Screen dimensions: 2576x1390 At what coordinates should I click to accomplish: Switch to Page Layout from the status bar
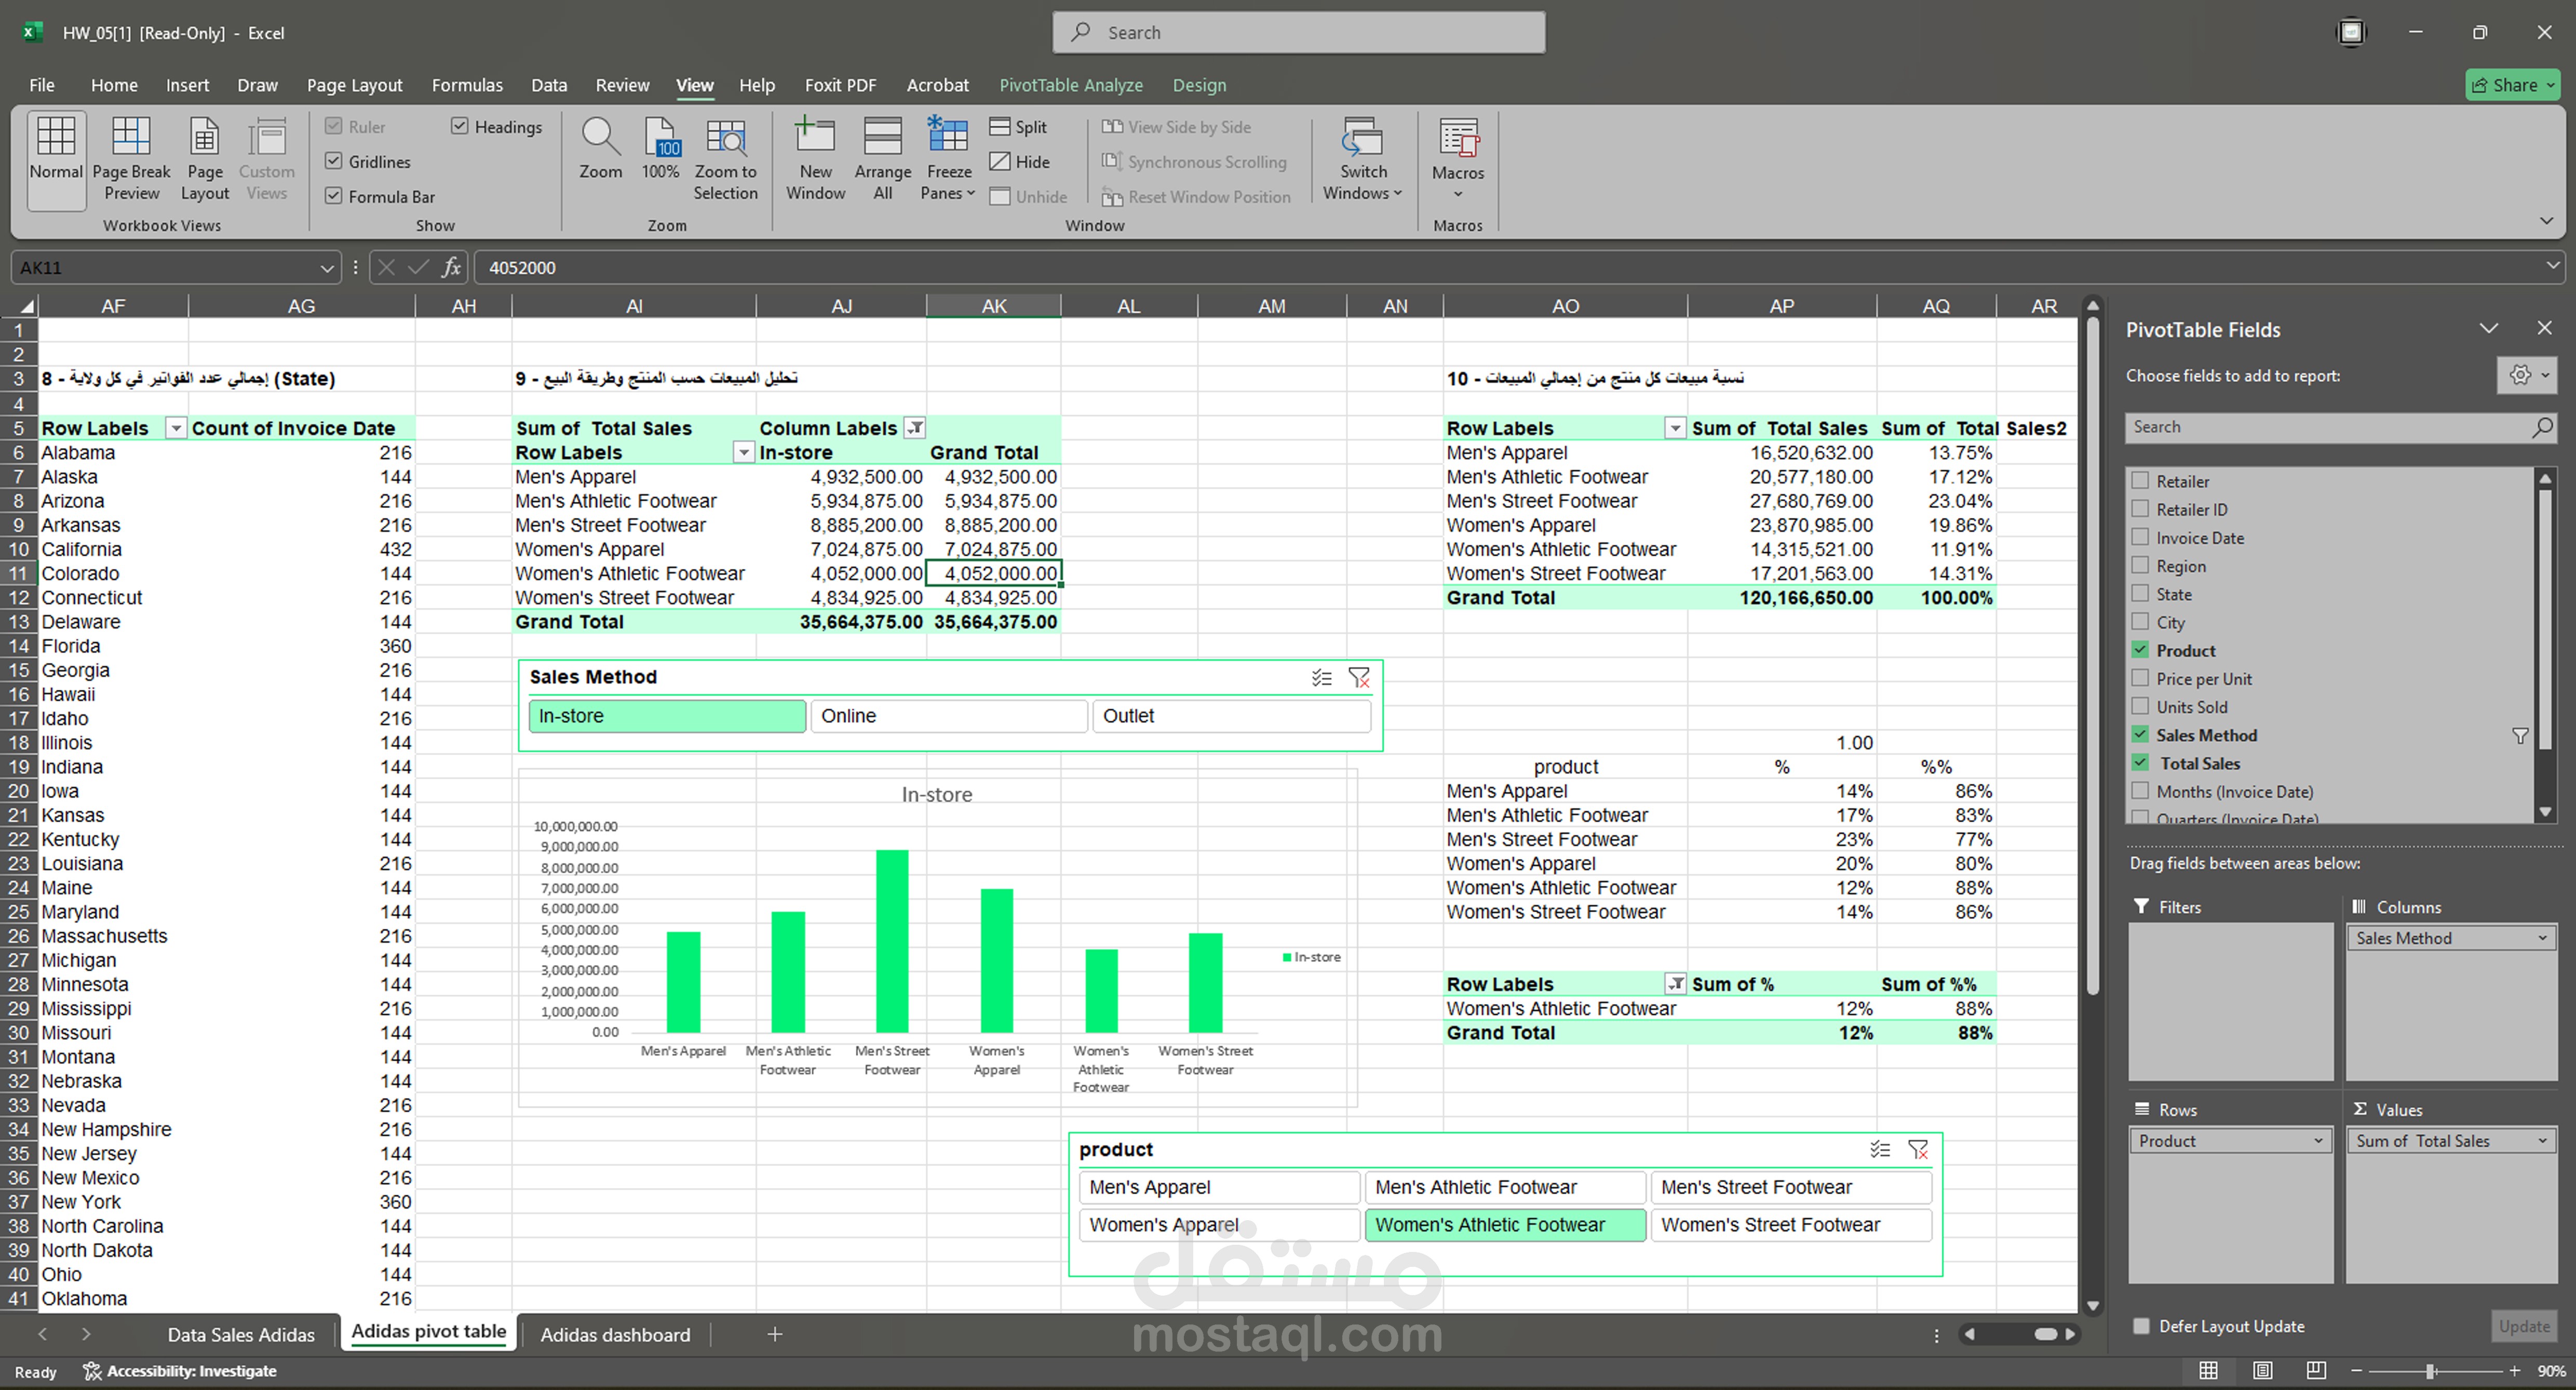pyautogui.click(x=2263, y=1371)
